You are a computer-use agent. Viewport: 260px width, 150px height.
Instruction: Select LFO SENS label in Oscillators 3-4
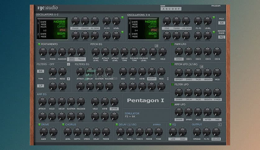pos(186,28)
